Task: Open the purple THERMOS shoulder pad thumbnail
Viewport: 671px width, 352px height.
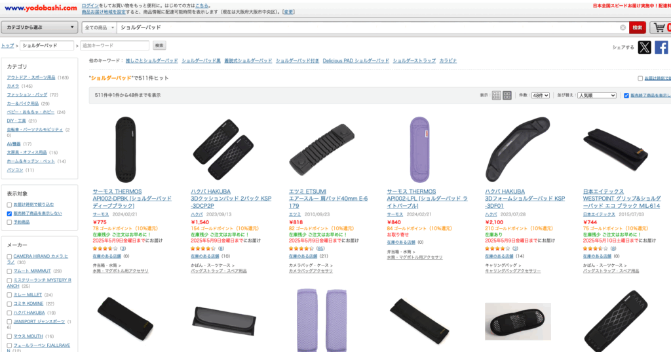Action: point(419,149)
